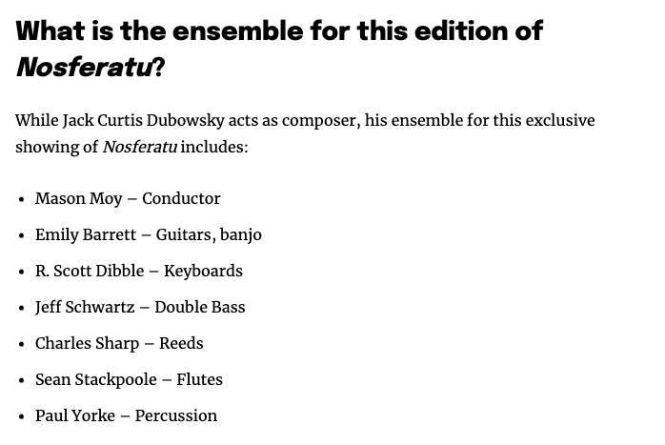
Task: Click the word "Reeds" in the list
Action: [181, 343]
